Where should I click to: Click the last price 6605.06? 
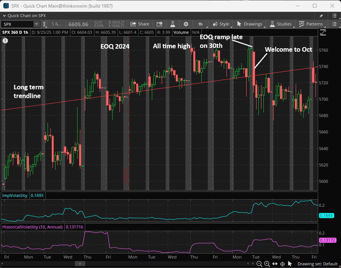click(x=78, y=24)
